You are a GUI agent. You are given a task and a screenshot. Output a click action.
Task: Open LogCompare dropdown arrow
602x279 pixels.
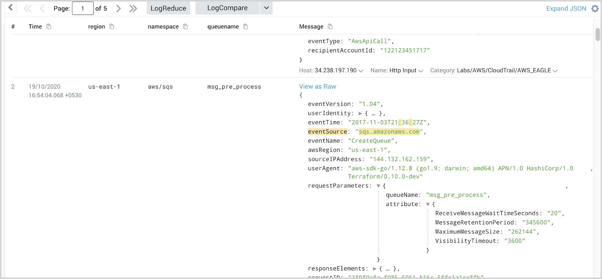pyautogui.click(x=266, y=8)
